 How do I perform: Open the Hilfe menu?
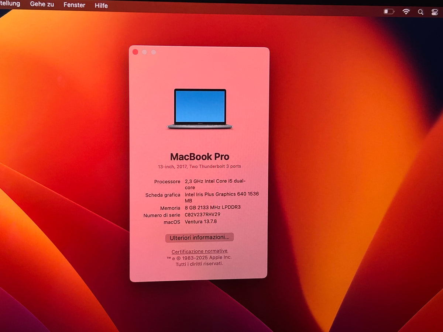pyautogui.click(x=101, y=6)
